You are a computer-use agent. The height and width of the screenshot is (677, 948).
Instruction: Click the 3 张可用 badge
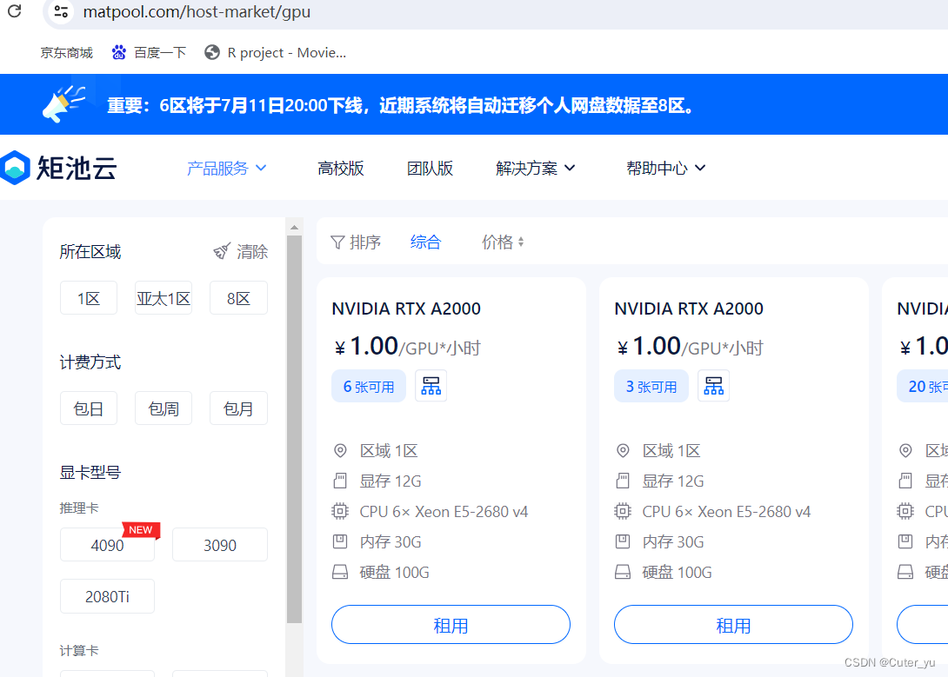651,386
